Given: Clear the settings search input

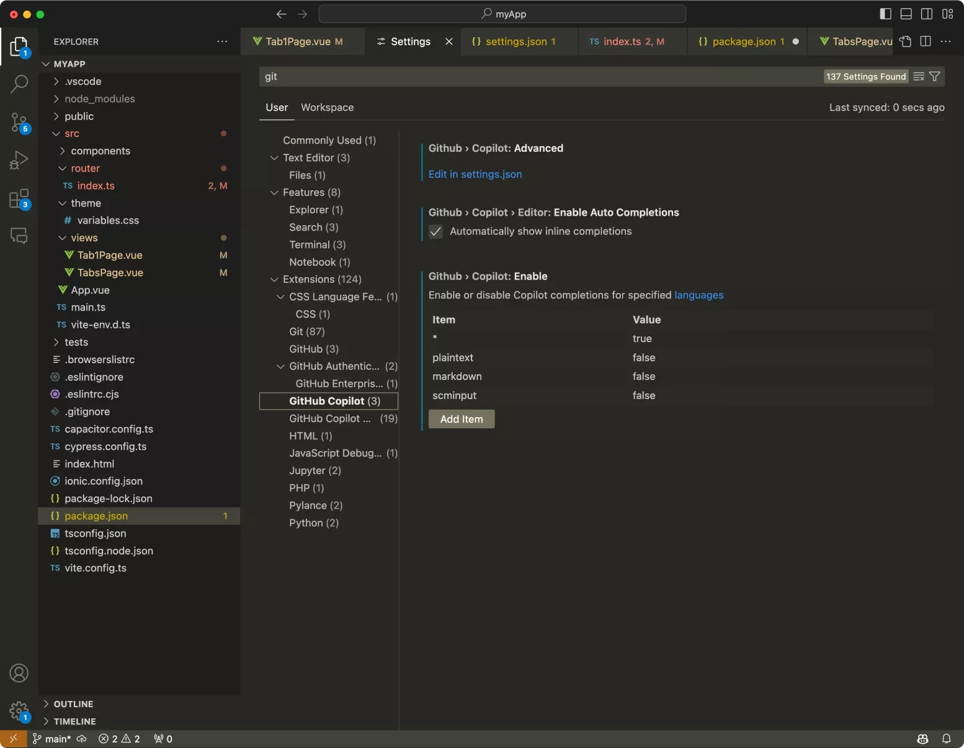Looking at the screenshot, I should [x=919, y=76].
